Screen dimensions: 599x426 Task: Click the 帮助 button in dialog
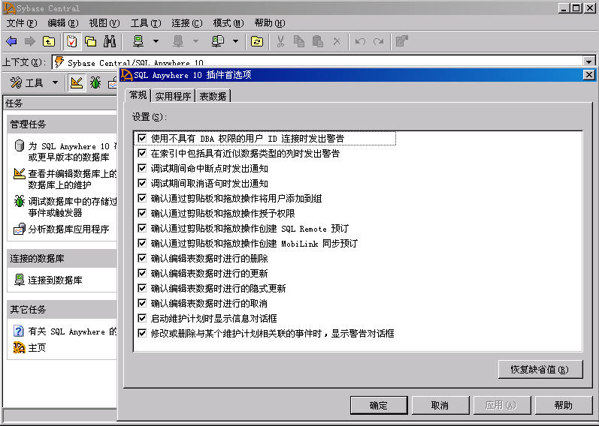(564, 405)
